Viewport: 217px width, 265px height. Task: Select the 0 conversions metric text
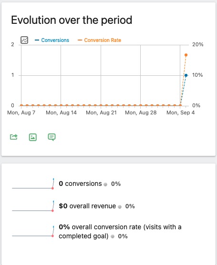[x=80, y=183]
